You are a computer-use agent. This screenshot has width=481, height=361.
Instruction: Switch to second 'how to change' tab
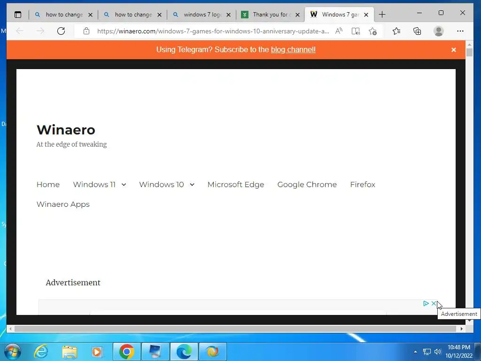pyautogui.click(x=133, y=15)
